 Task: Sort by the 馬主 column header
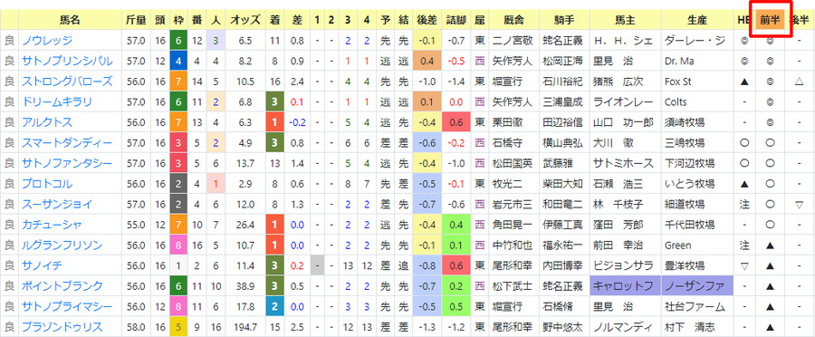626,20
